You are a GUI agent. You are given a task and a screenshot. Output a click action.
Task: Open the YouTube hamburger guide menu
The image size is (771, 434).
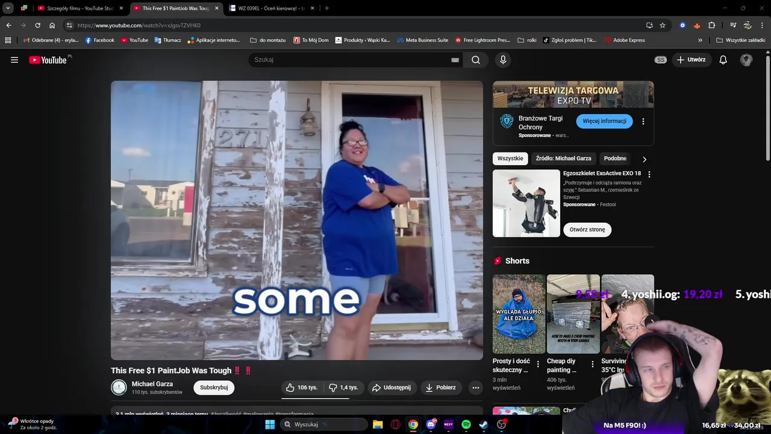pos(14,60)
